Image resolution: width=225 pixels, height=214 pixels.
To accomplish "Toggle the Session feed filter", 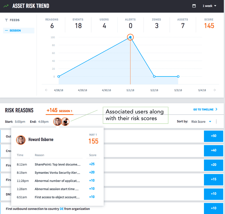I will (19, 30).
